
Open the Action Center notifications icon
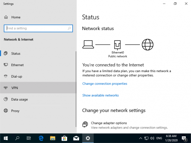pos(184,138)
